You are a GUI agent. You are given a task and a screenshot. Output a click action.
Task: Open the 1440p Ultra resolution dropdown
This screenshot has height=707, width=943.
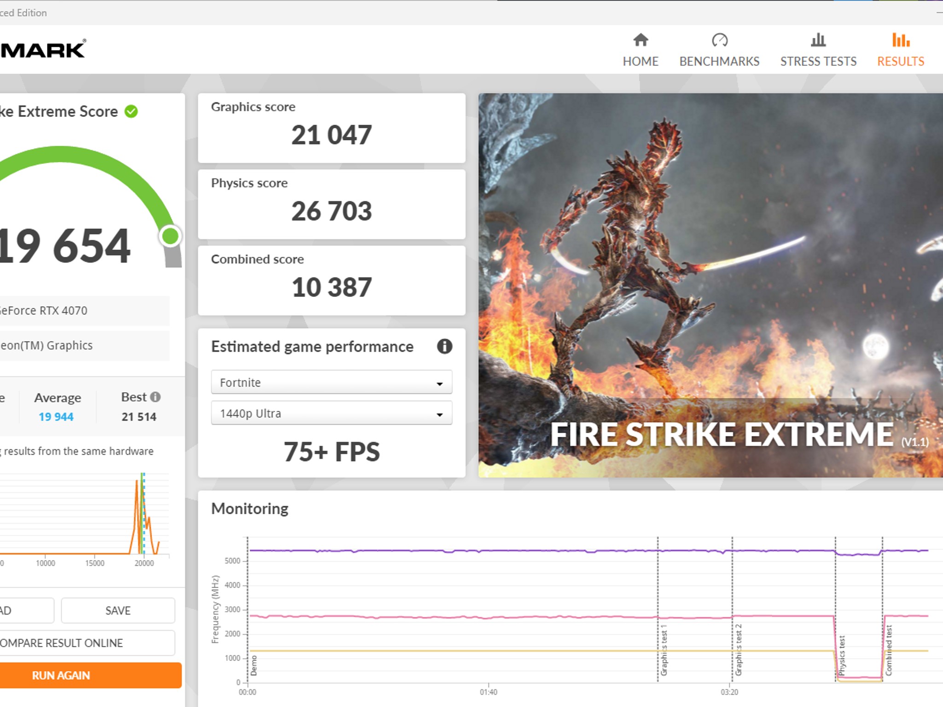point(332,413)
